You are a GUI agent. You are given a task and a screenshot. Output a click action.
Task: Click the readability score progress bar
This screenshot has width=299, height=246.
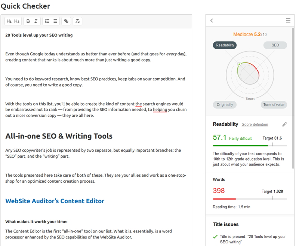point(250,145)
